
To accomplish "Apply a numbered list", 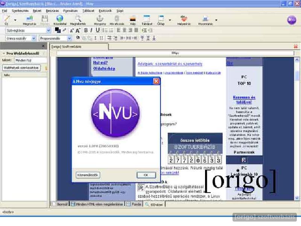I will [105, 31].
